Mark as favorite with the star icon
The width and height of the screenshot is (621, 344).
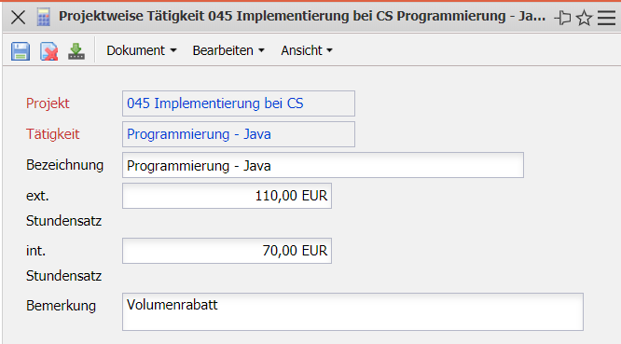(x=584, y=18)
